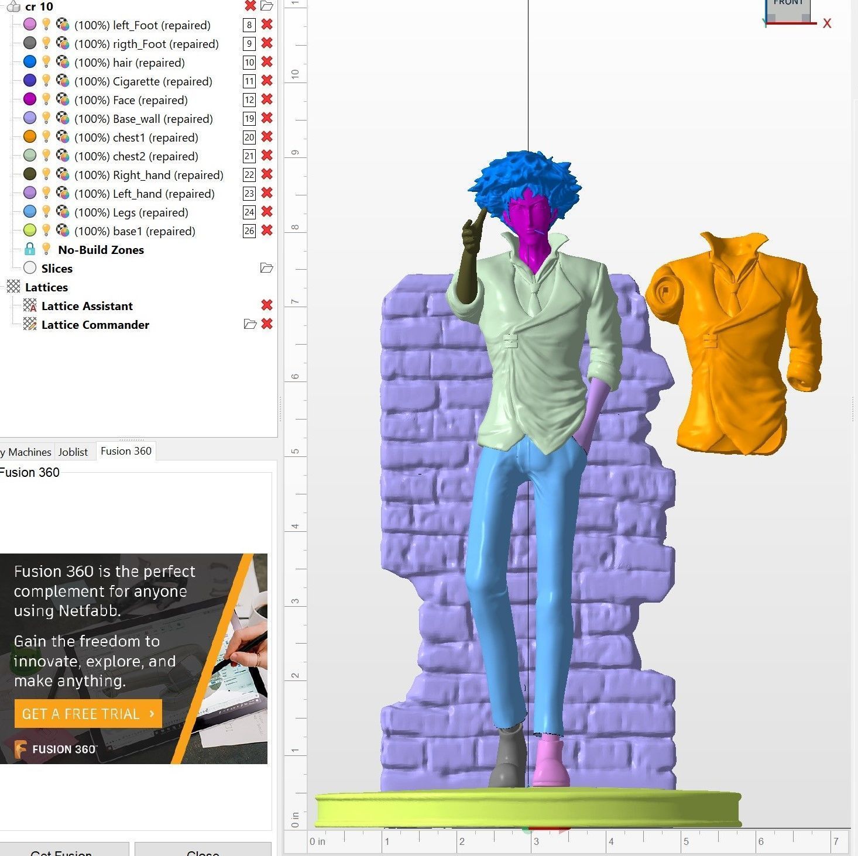The width and height of the screenshot is (858, 856).
Task: Select the cr 10 root node
Action: (x=39, y=6)
